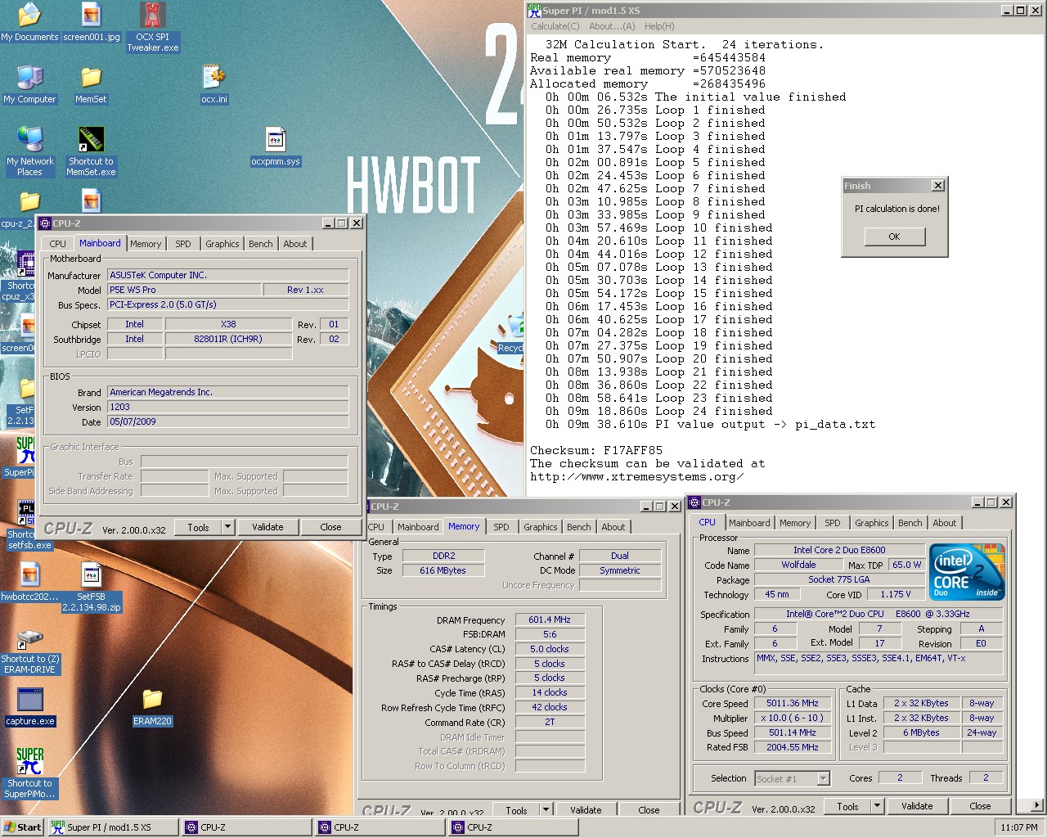Click Validate in Memory CPU-Z window

point(586,810)
